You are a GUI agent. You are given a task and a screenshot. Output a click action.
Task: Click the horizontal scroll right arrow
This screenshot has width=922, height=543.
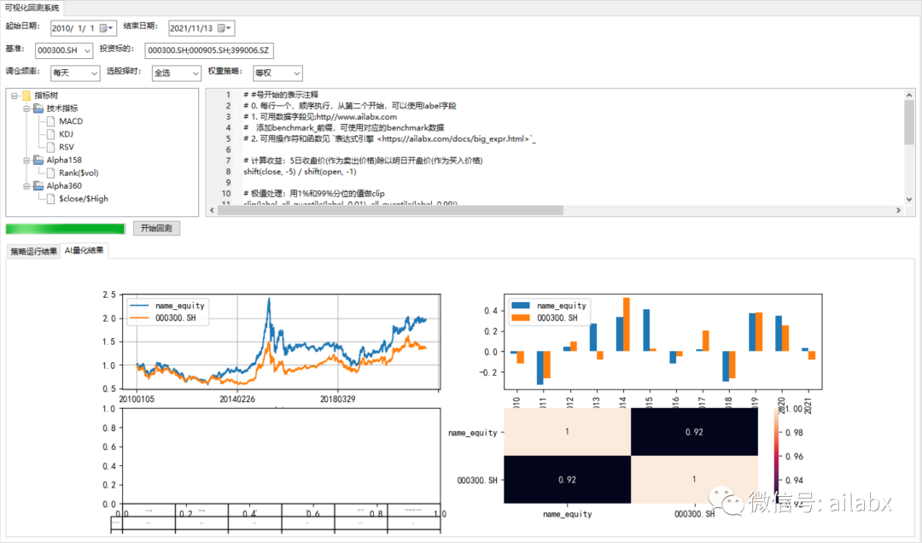click(x=898, y=210)
